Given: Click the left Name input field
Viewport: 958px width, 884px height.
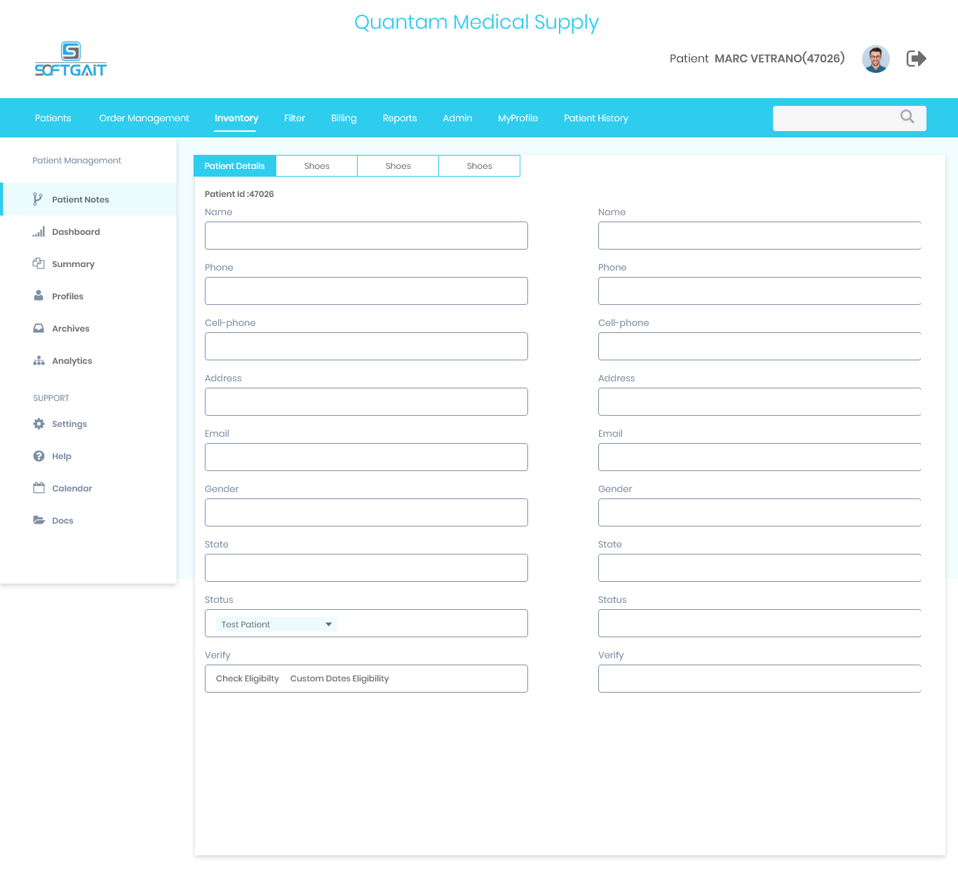Looking at the screenshot, I should point(366,236).
